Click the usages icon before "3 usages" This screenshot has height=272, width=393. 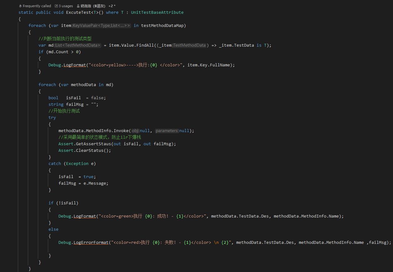[x=56, y=6]
